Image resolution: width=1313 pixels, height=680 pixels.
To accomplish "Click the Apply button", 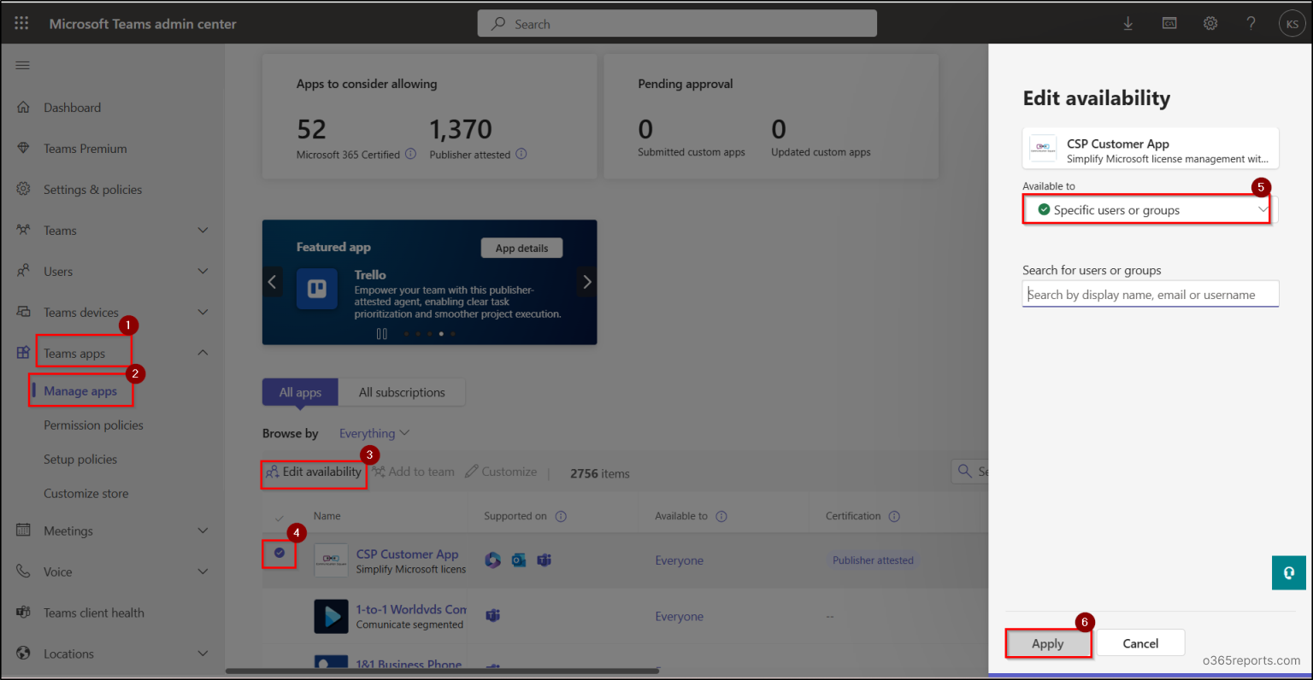I will (1048, 643).
